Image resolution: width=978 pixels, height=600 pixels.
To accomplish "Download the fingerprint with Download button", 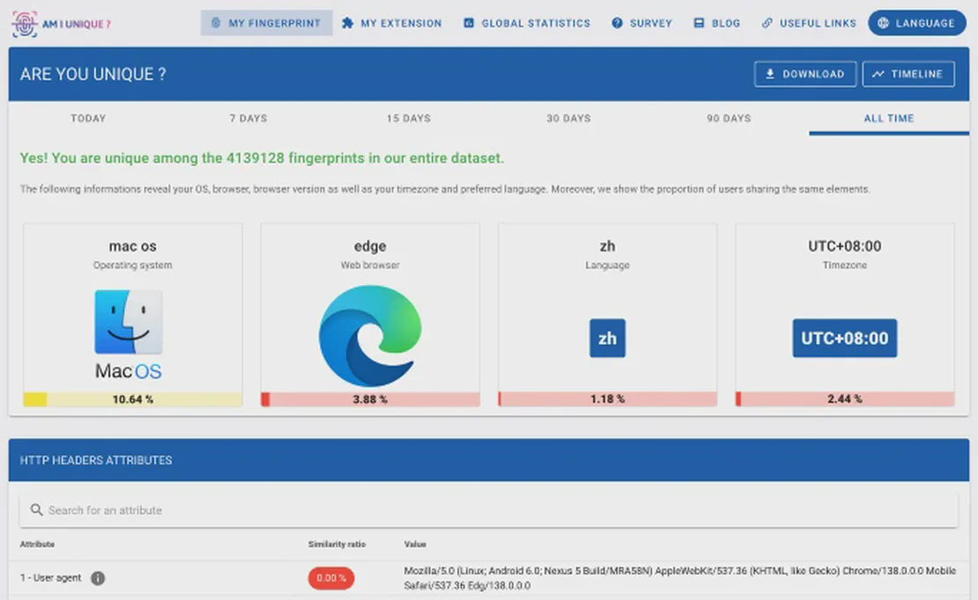I will (x=804, y=74).
